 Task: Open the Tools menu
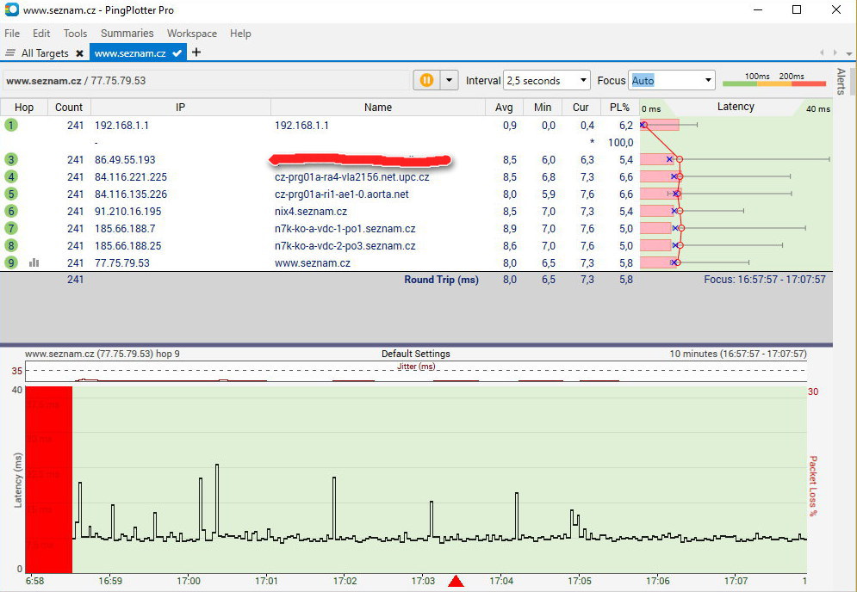coord(75,34)
